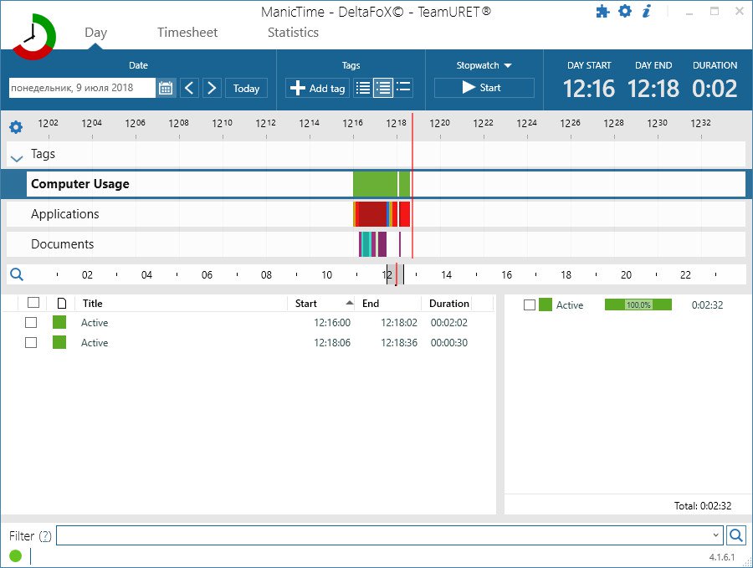This screenshot has height=568, width=753.
Task: Open the calendar date picker icon
Action: tap(166, 89)
